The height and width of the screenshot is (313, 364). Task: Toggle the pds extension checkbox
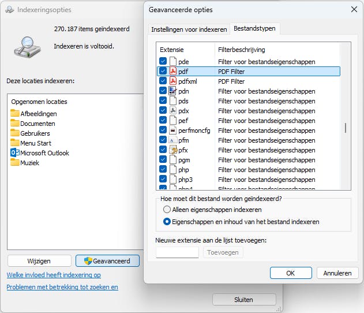(x=163, y=100)
